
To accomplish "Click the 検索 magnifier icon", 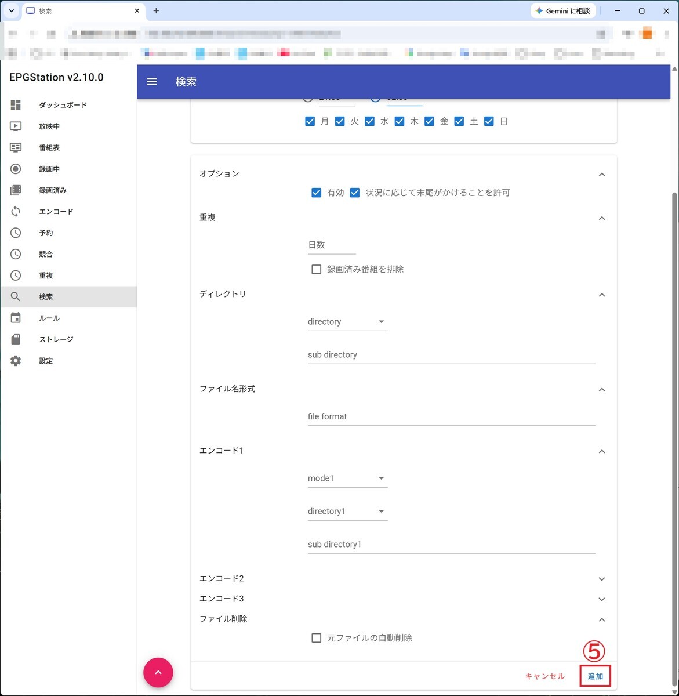I will pyautogui.click(x=16, y=296).
